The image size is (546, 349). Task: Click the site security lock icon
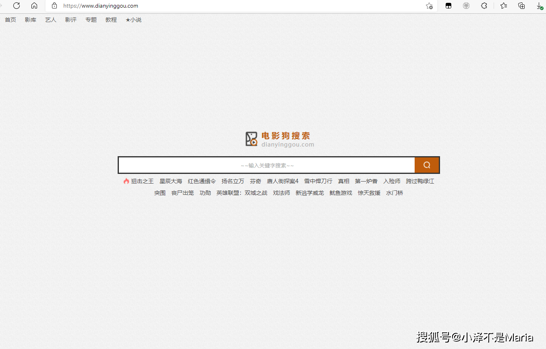point(54,6)
